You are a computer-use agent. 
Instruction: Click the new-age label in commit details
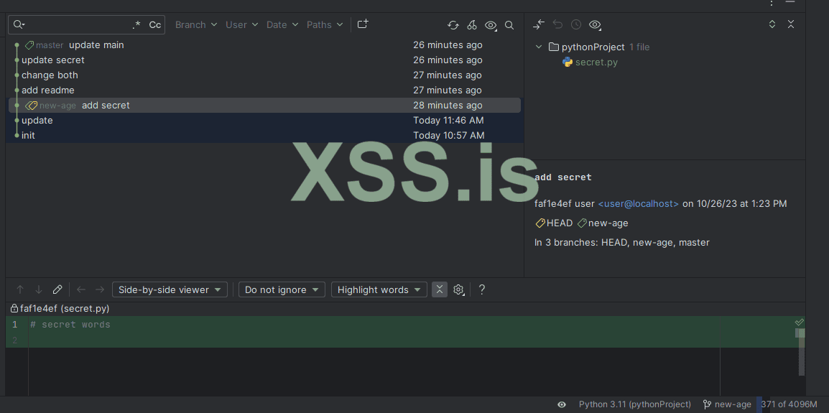602,223
